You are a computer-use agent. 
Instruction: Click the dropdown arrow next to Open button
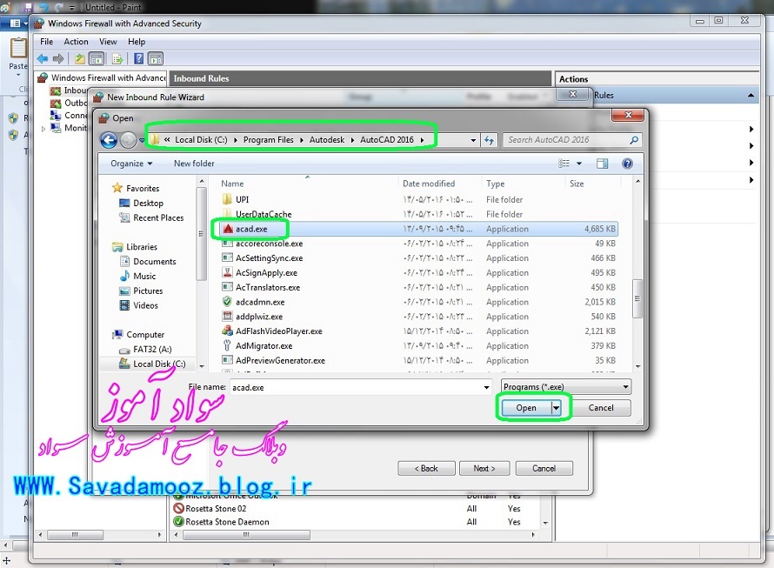point(557,408)
